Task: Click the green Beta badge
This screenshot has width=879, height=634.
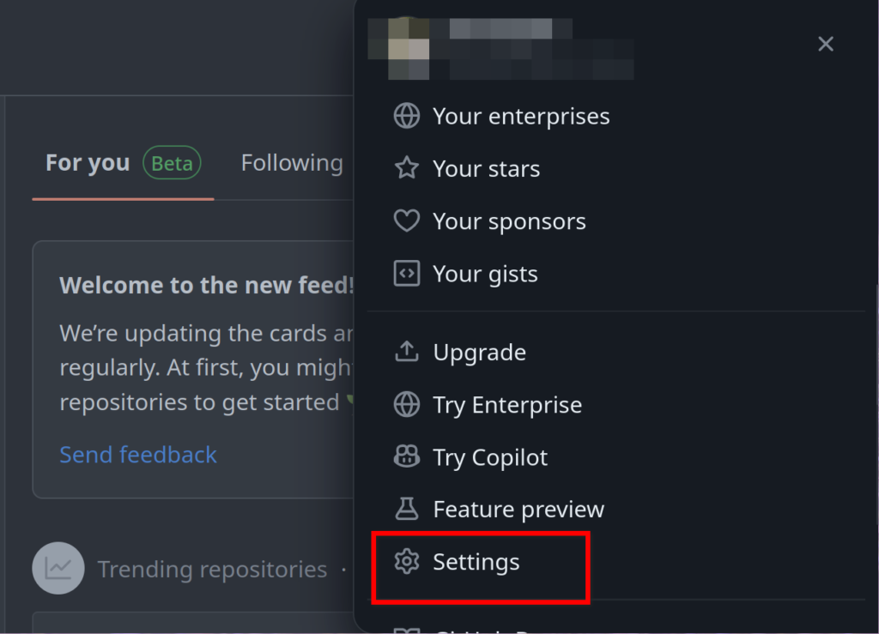Action: click(x=172, y=163)
